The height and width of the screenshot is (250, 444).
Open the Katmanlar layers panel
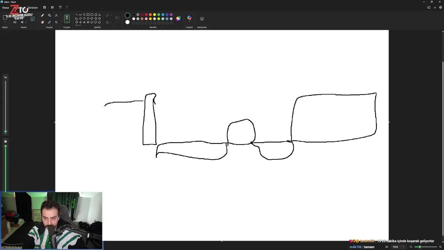click(x=202, y=18)
